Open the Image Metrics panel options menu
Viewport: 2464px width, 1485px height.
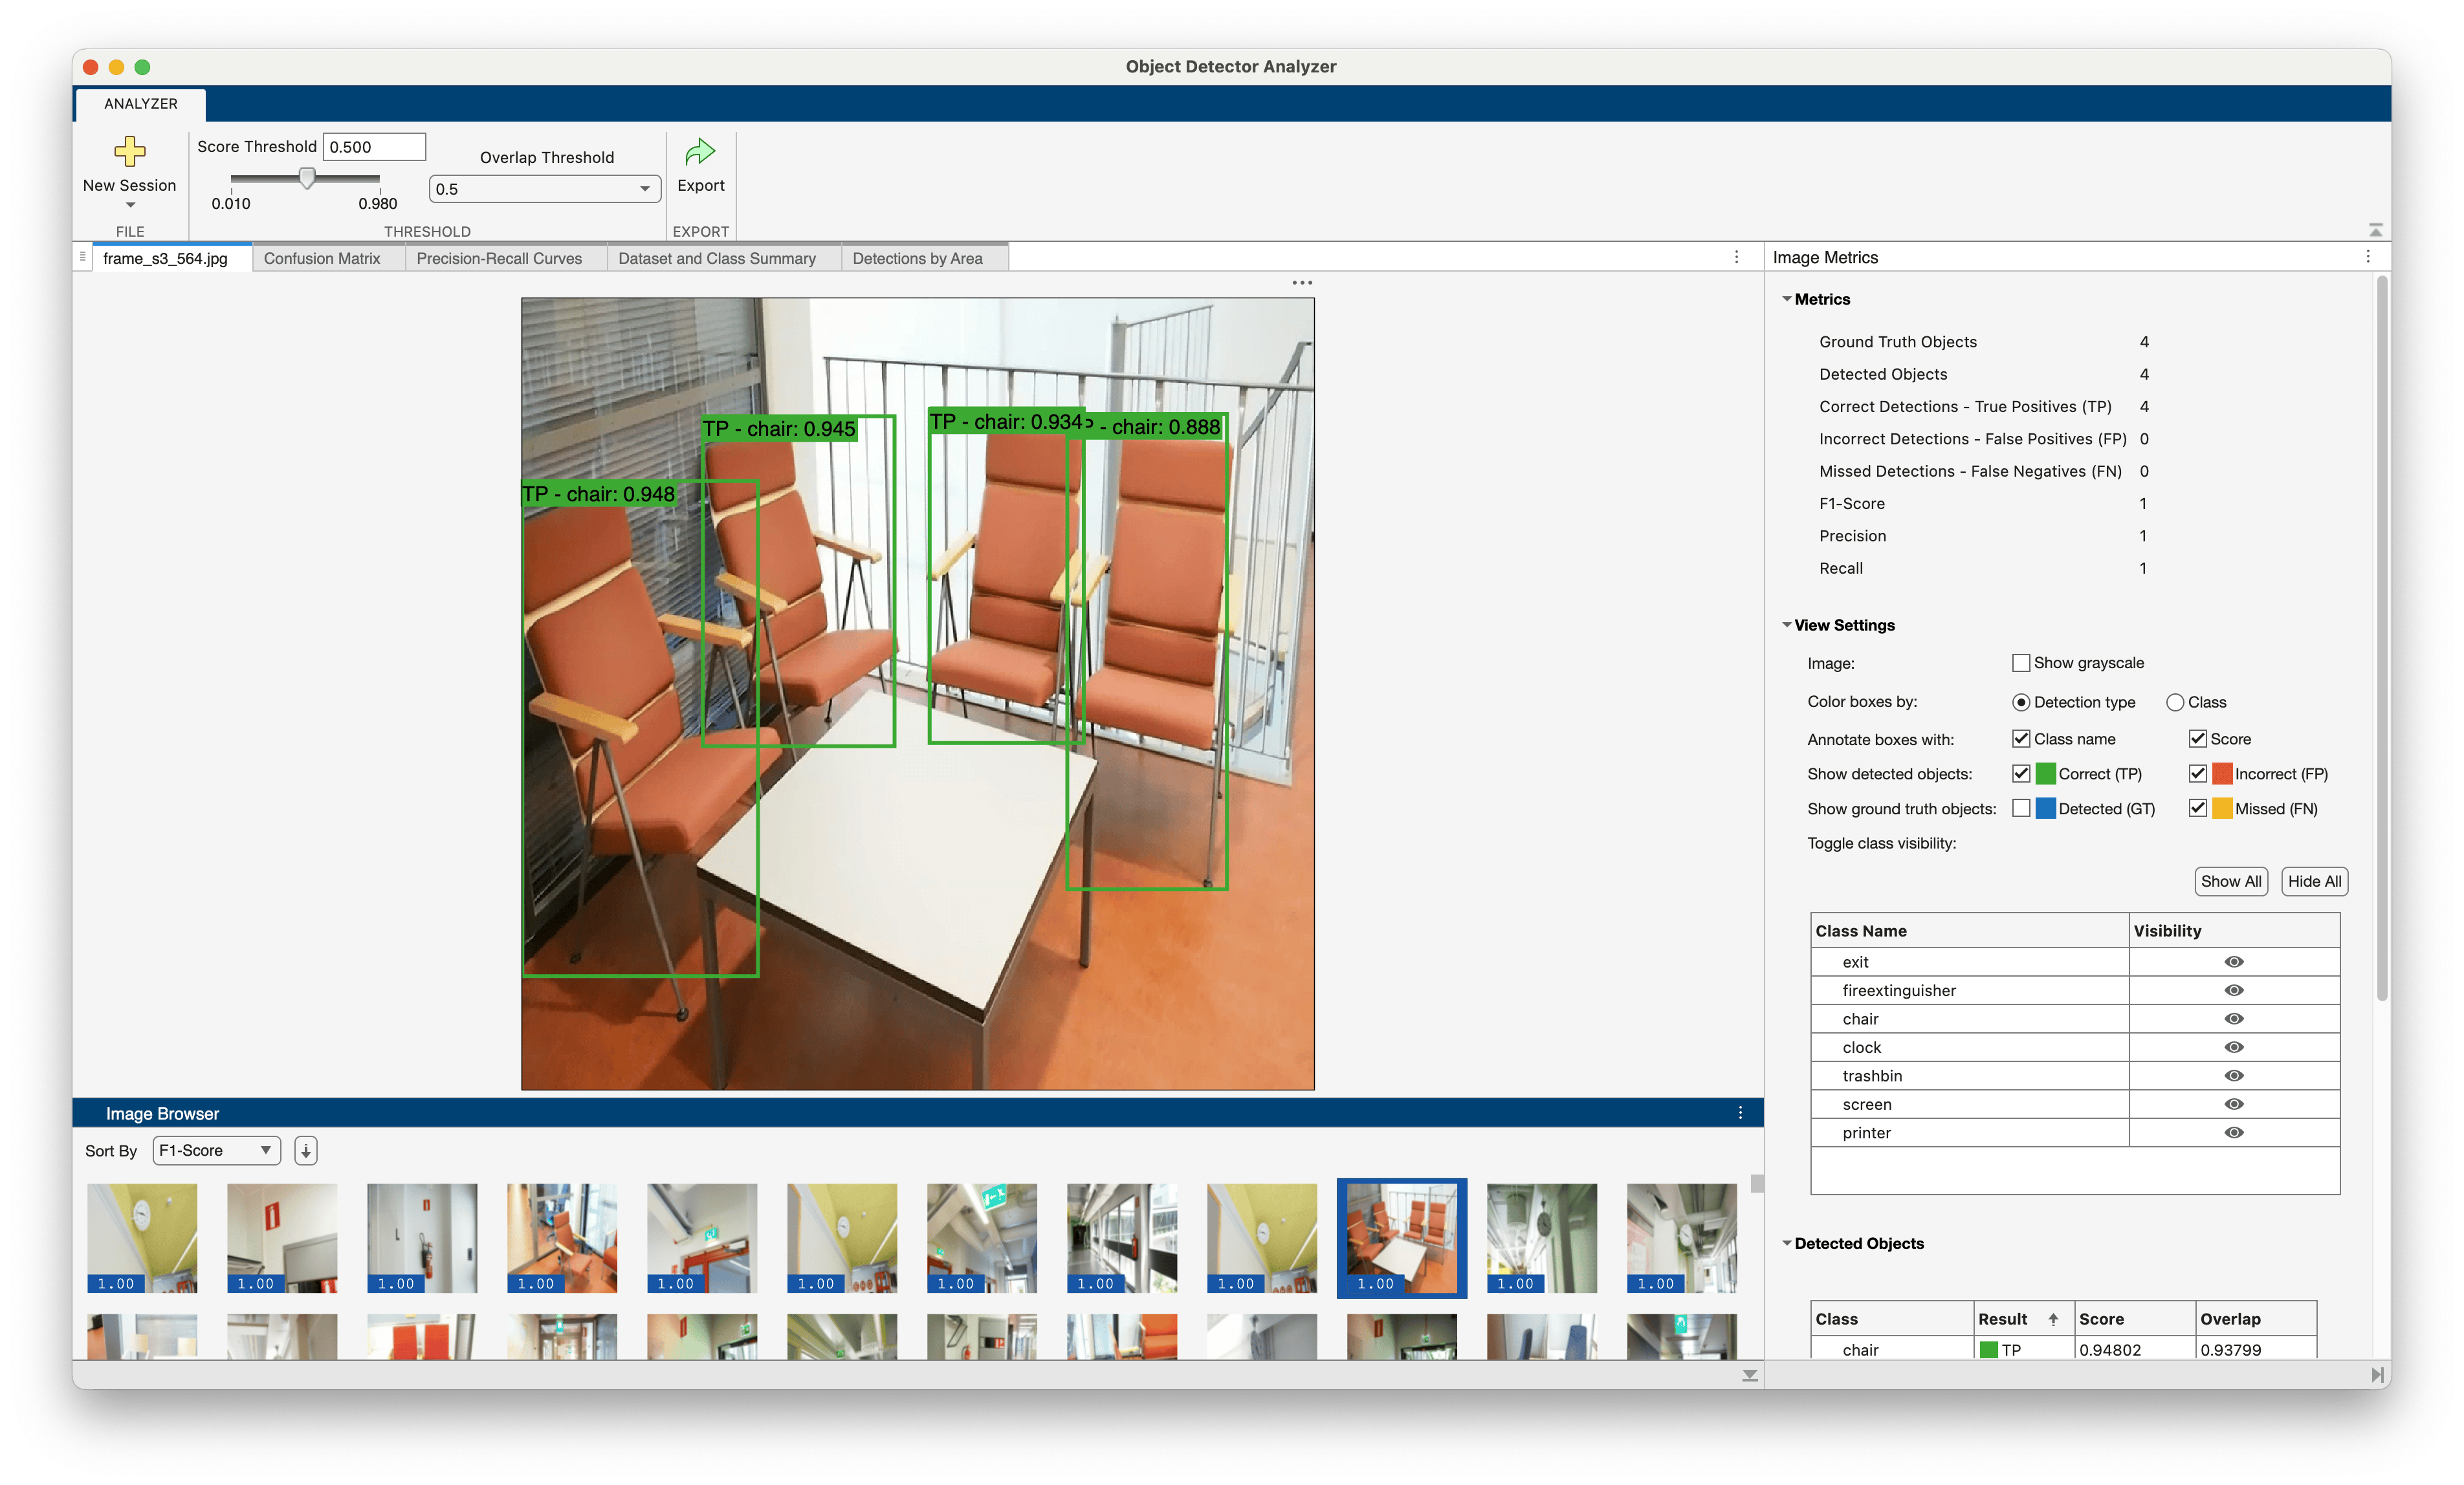tap(2368, 257)
